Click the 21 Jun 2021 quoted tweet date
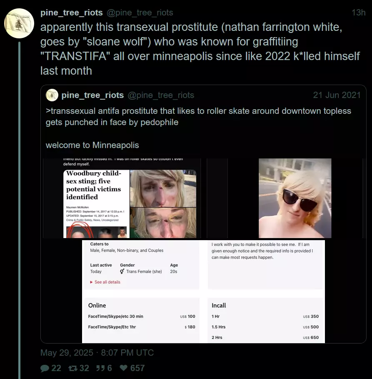 [337, 95]
